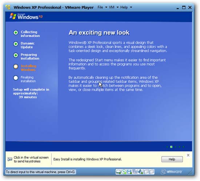Click the VMware Player title bar icon
The image size is (200, 181).
(x=8, y=7)
